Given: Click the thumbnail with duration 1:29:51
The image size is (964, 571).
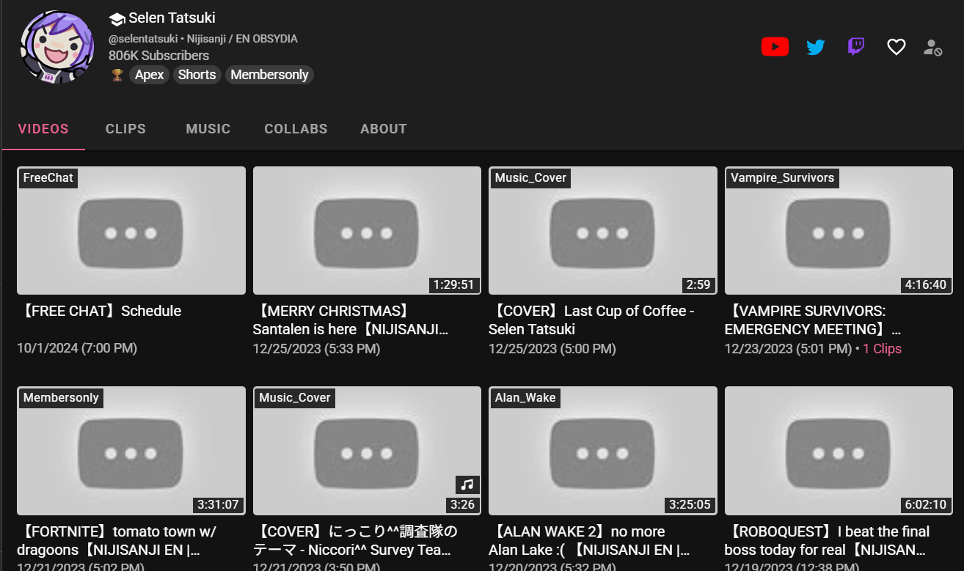Looking at the screenshot, I should (x=367, y=230).
